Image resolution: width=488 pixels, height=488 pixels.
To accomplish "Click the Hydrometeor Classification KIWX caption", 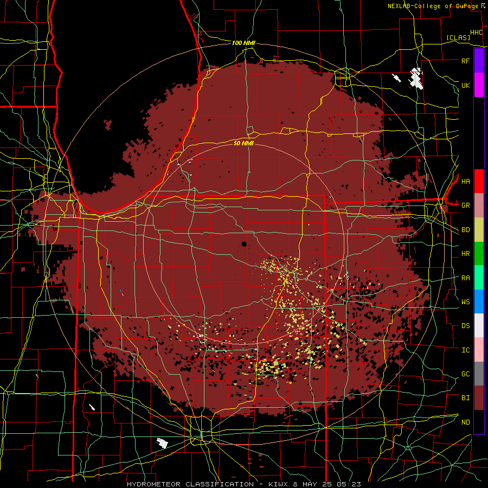I will click(244, 484).
